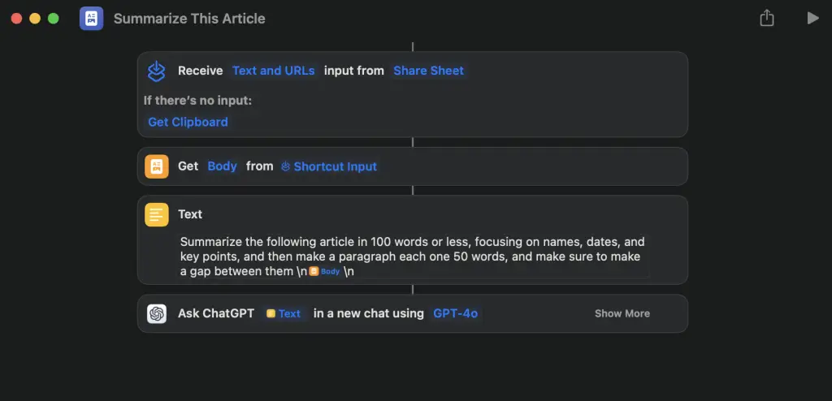This screenshot has height=401, width=832.
Task: Click the Get Body article action icon
Action: (157, 166)
